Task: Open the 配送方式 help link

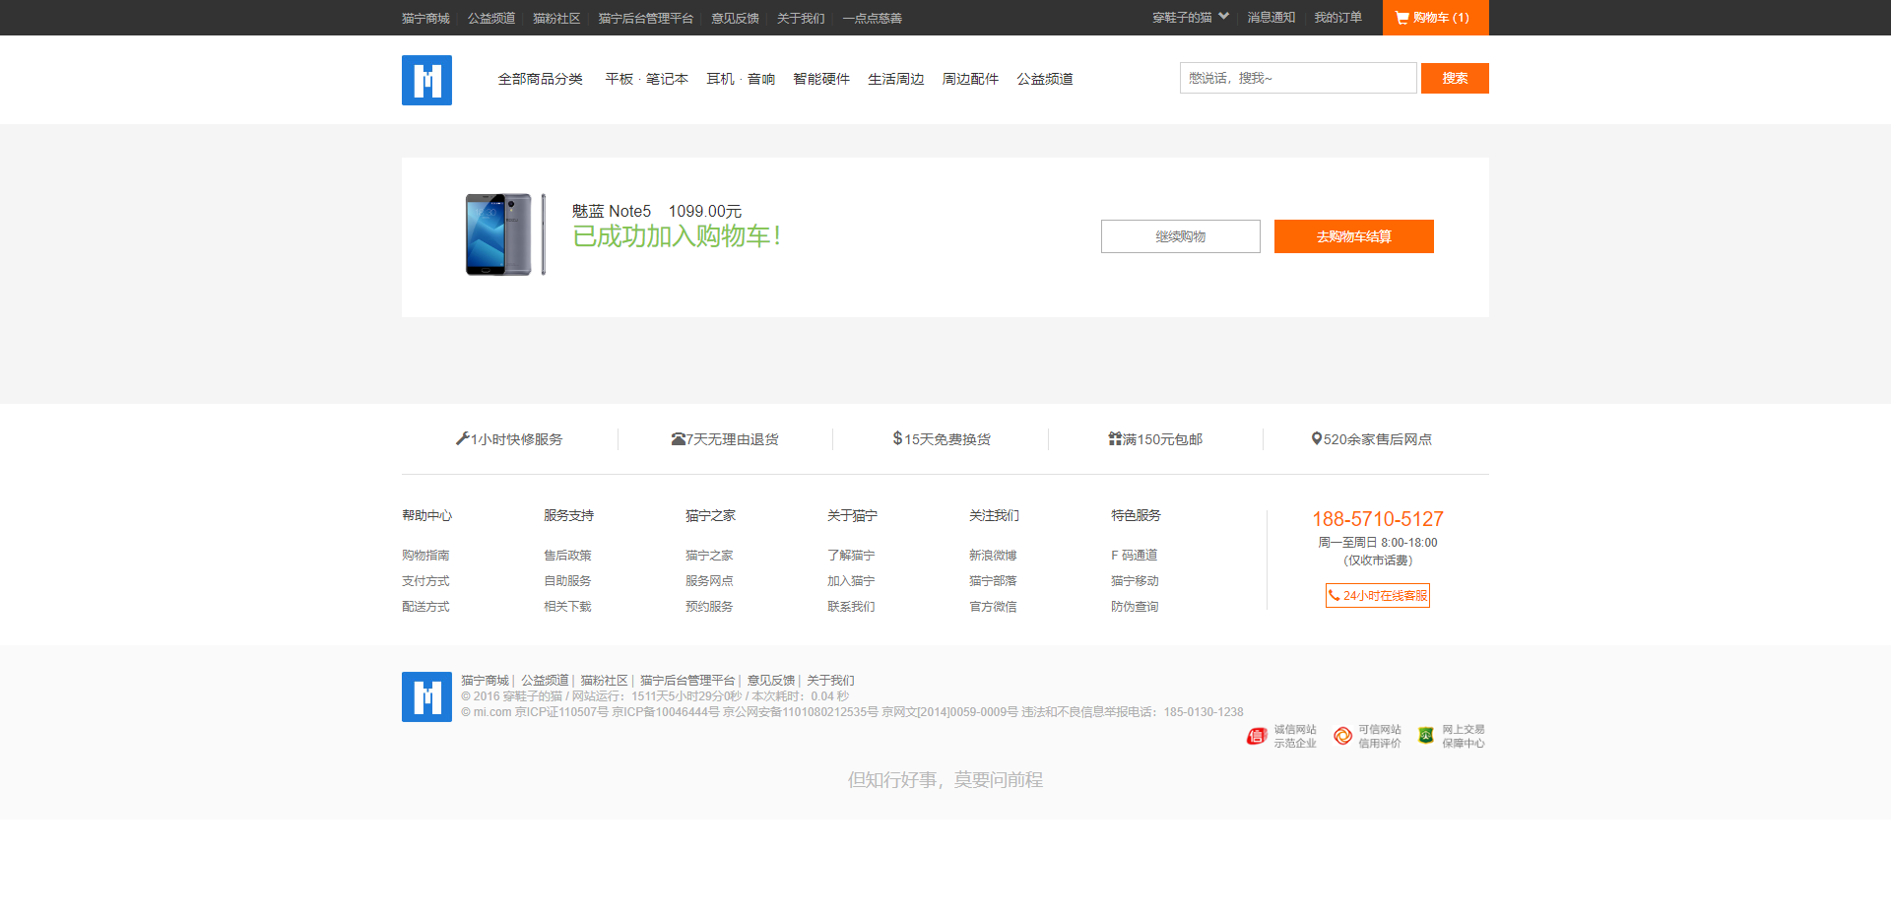Action: (x=425, y=607)
